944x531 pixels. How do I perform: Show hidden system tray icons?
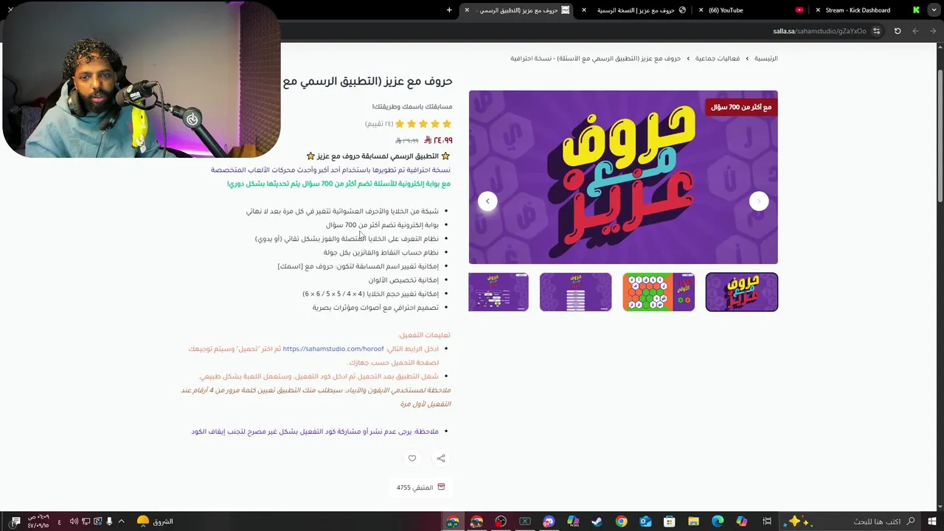(x=122, y=521)
